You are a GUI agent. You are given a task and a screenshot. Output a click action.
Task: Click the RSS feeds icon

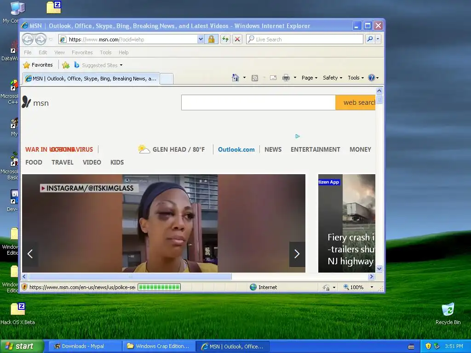tap(255, 78)
